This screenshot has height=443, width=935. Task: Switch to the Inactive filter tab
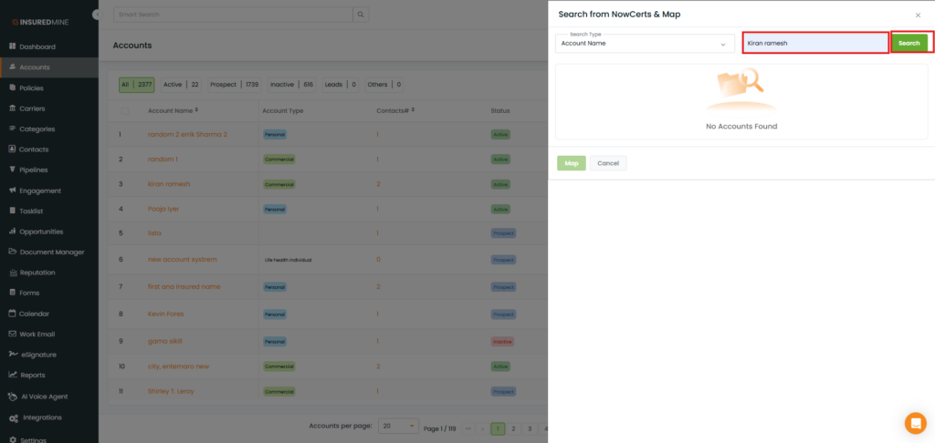pyautogui.click(x=291, y=85)
